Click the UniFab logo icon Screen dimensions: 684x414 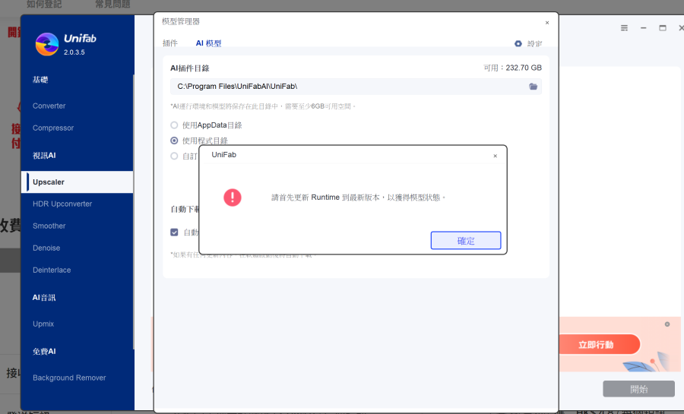46,45
